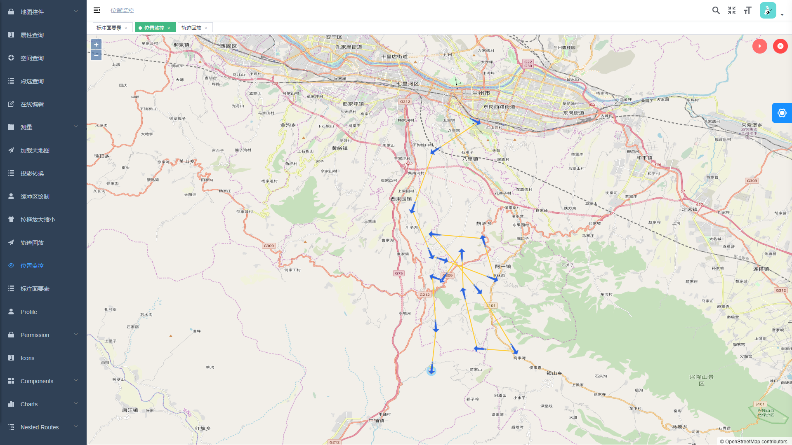Toggle 位置监控 active filter tab

(155, 28)
